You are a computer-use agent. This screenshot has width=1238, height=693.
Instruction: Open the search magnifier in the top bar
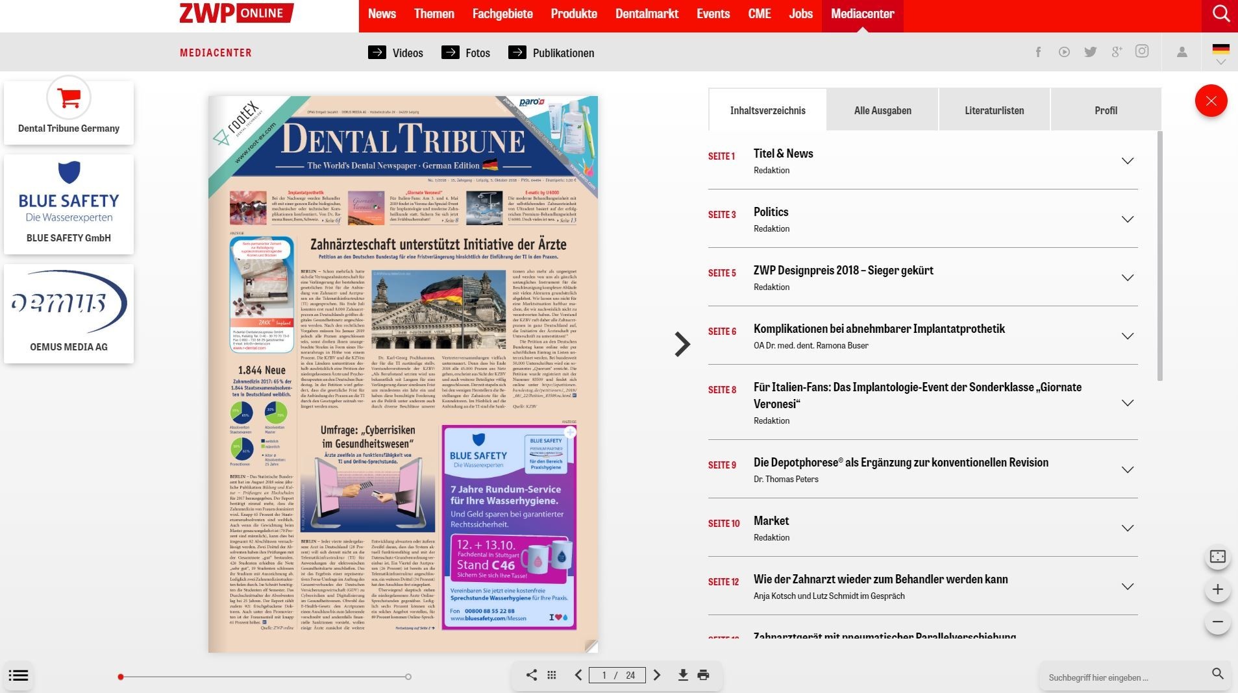pyautogui.click(x=1220, y=14)
